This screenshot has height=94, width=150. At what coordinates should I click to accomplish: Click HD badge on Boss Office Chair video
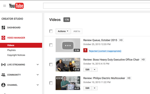(x=143, y=60)
